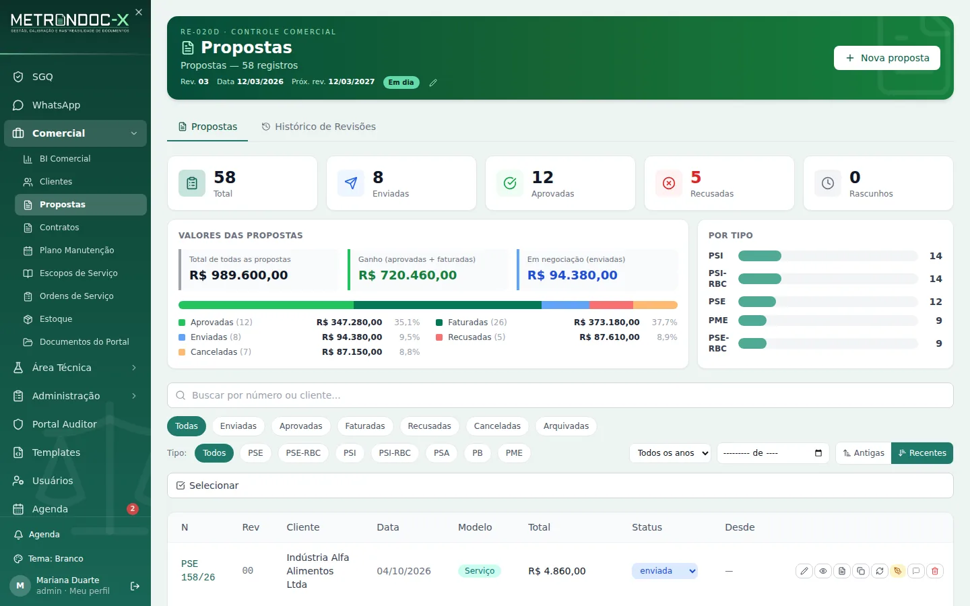This screenshot has width=970, height=606.
Task: Select the Todas status filter chip
Action: tap(187, 426)
